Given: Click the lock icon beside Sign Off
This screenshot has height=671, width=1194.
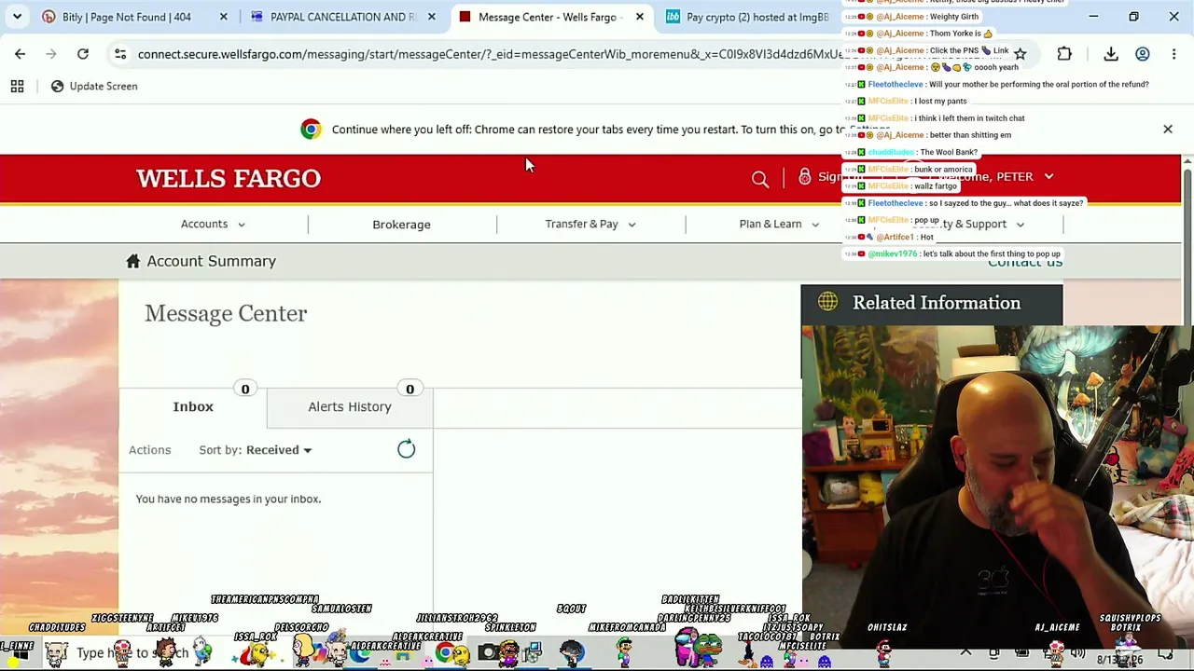Looking at the screenshot, I should 805,176.
